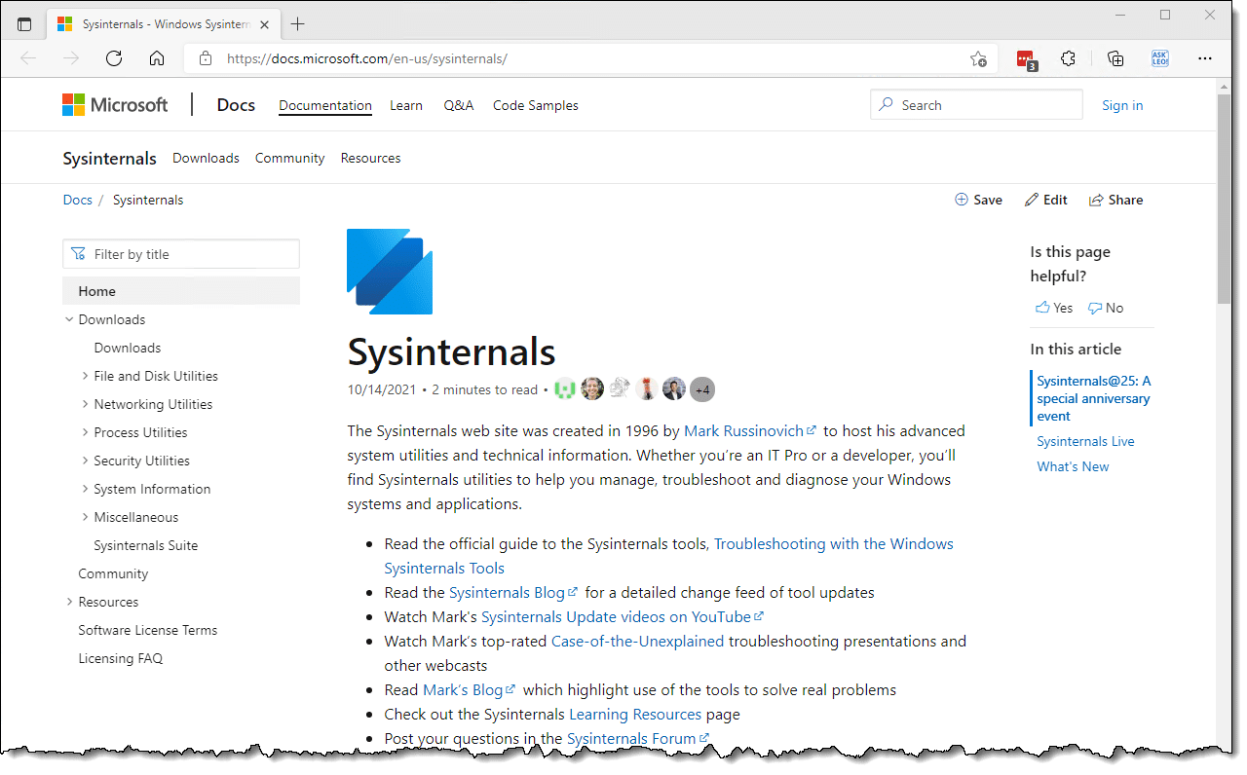This screenshot has height=775, width=1247.
Task: Click the Filter by title input box
Action: coord(181,254)
